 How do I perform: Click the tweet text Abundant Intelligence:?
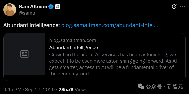32,25
